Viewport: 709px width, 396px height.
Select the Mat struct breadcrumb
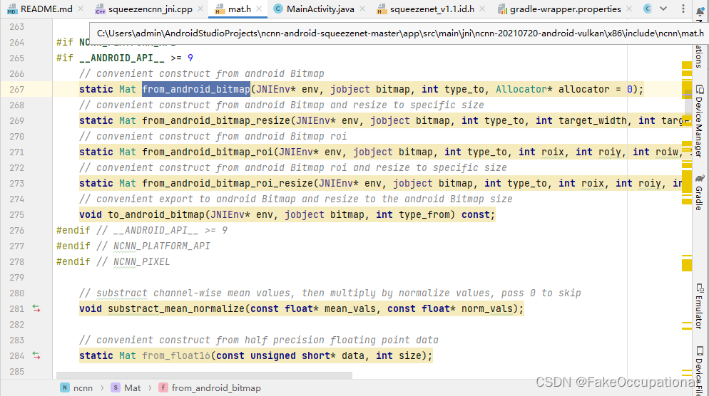pos(133,388)
